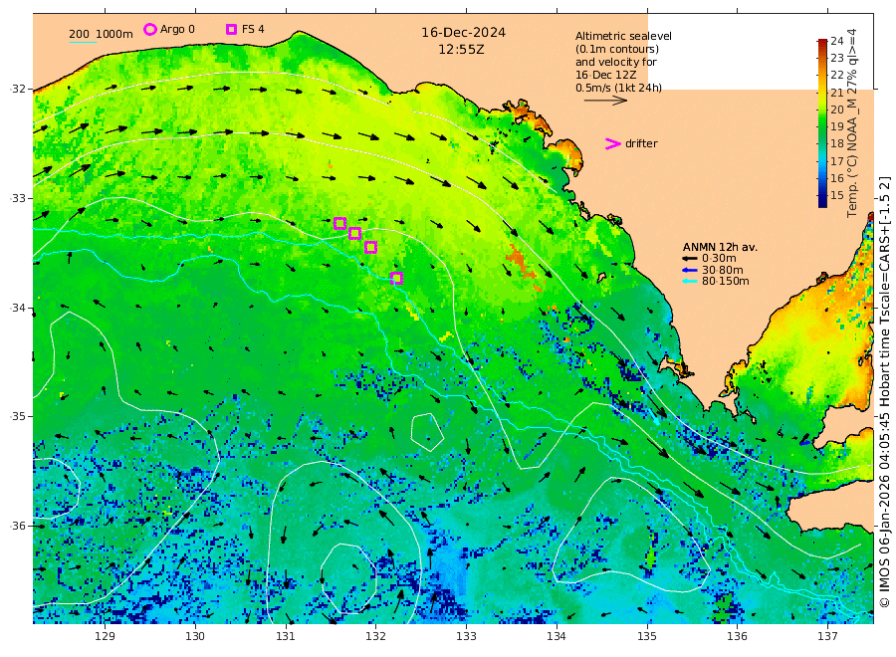Select the southeasternmost magenta FS square marker
The image size is (896, 657).
point(396,278)
